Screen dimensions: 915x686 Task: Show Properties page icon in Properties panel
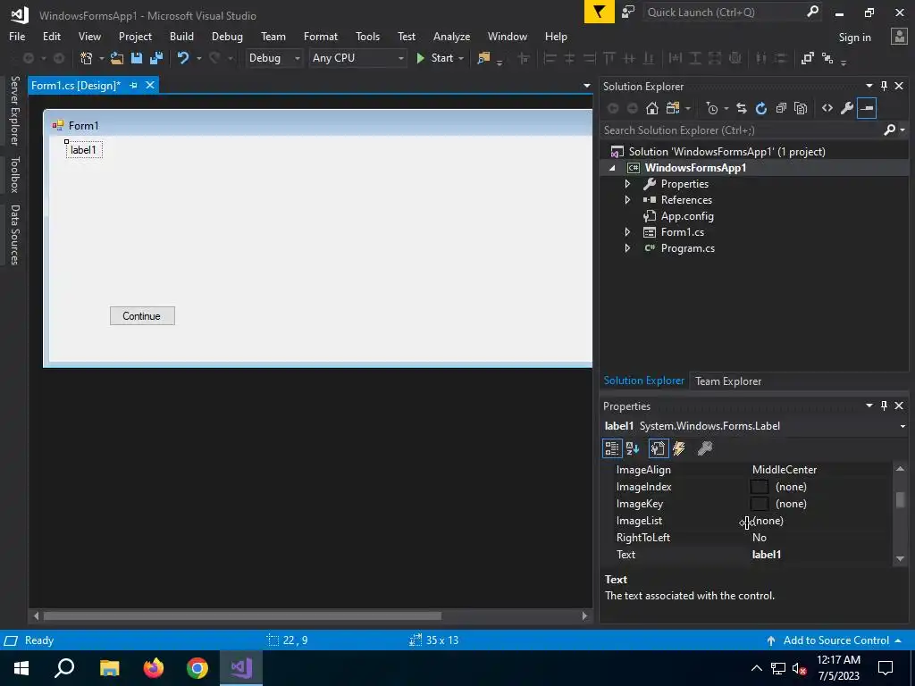click(658, 448)
